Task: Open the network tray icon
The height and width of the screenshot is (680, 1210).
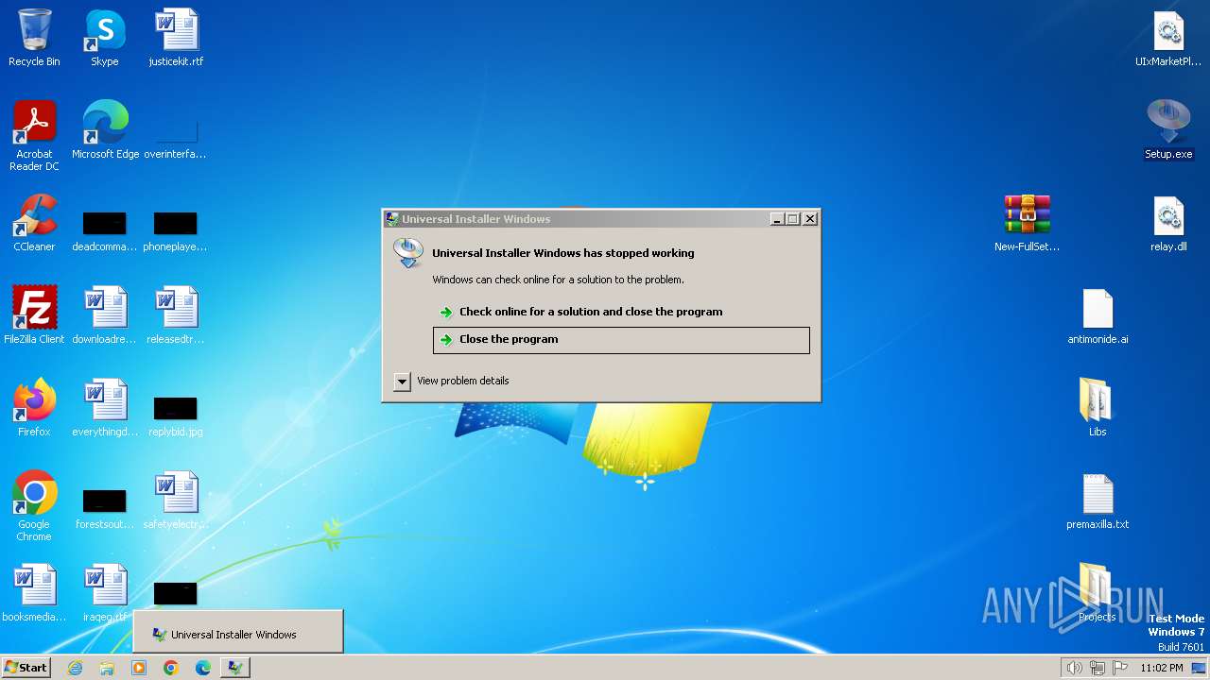Action: coord(1098,668)
